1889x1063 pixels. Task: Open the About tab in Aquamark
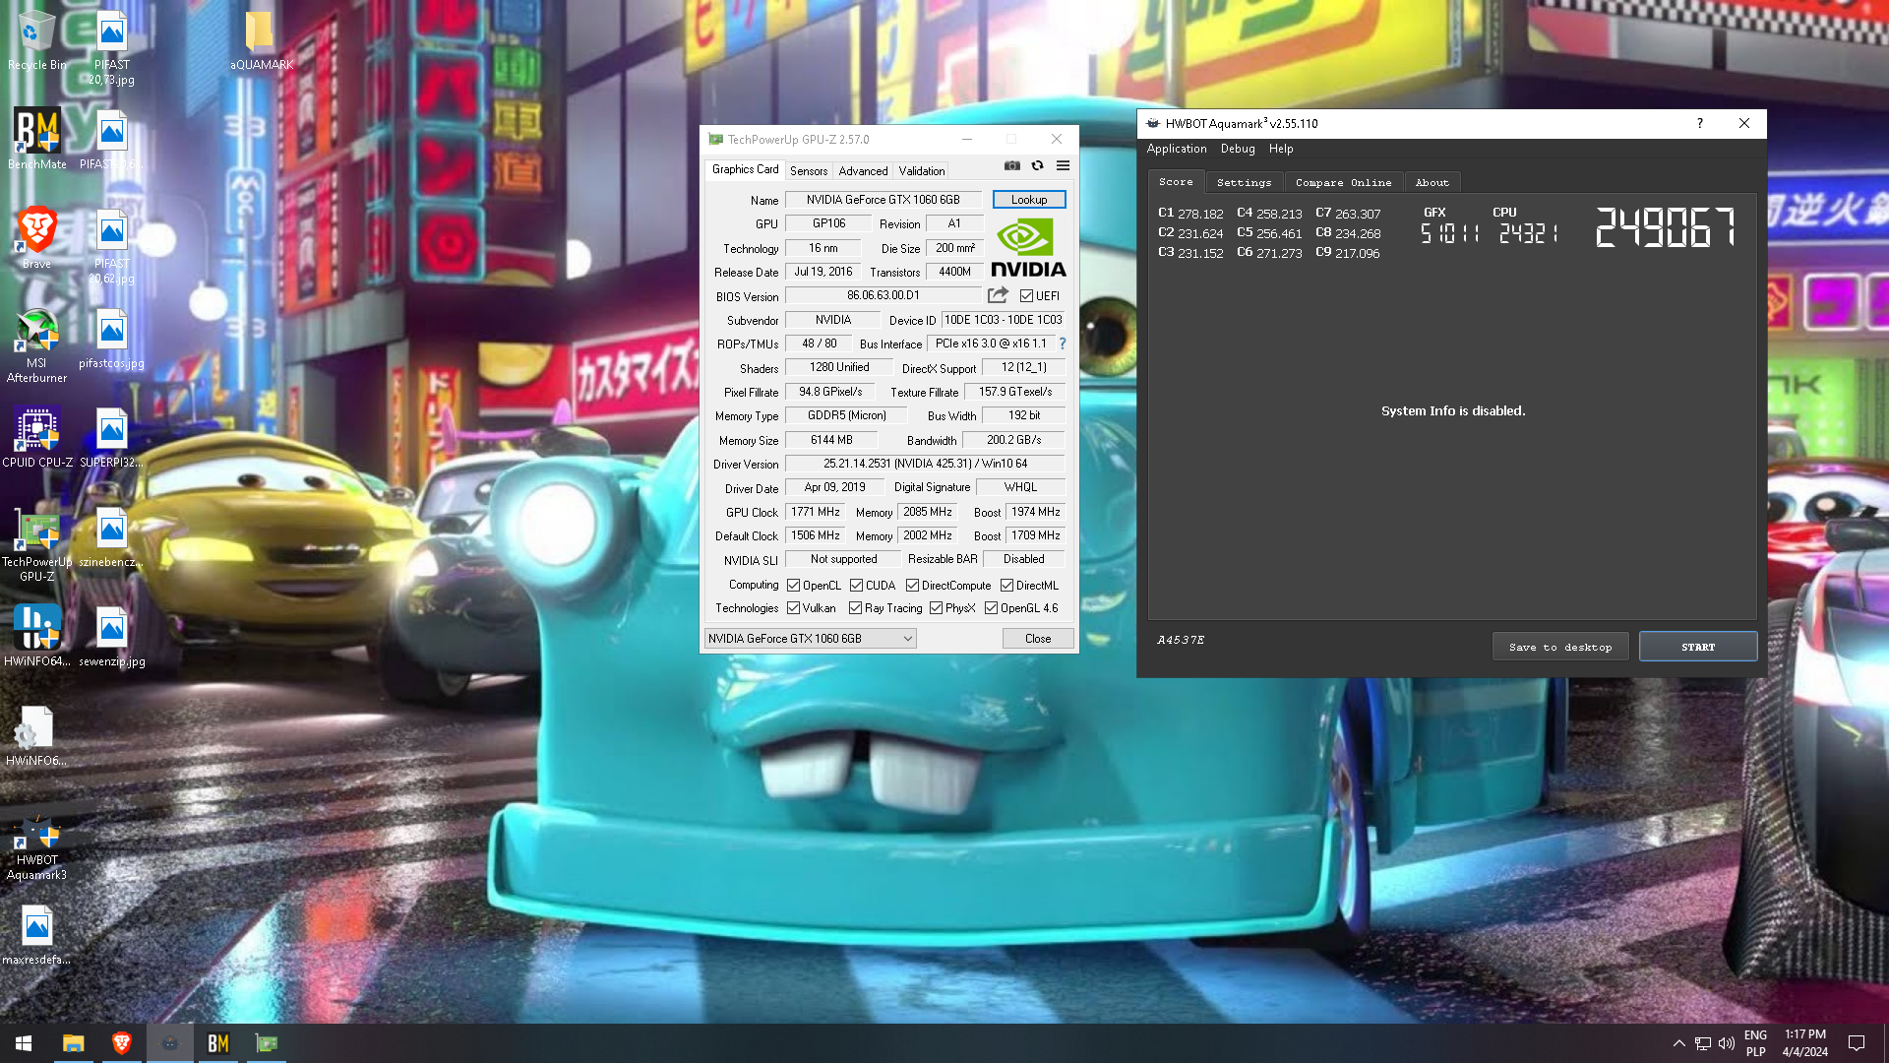(1432, 182)
